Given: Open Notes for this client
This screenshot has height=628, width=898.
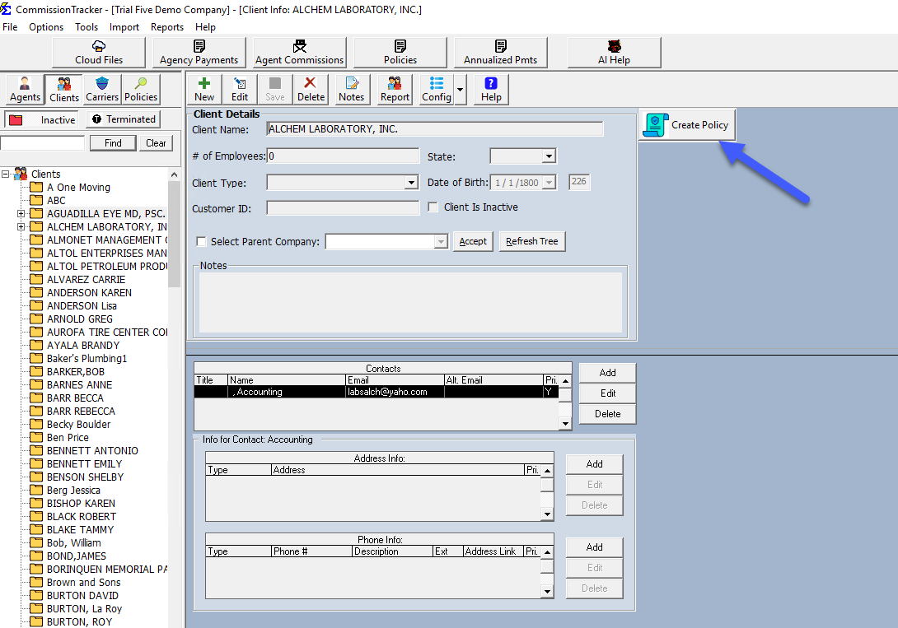Looking at the screenshot, I should pos(351,89).
